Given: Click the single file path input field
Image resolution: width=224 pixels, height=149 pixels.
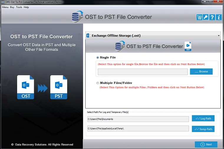Looking at the screenshot, I should [x=143, y=72].
